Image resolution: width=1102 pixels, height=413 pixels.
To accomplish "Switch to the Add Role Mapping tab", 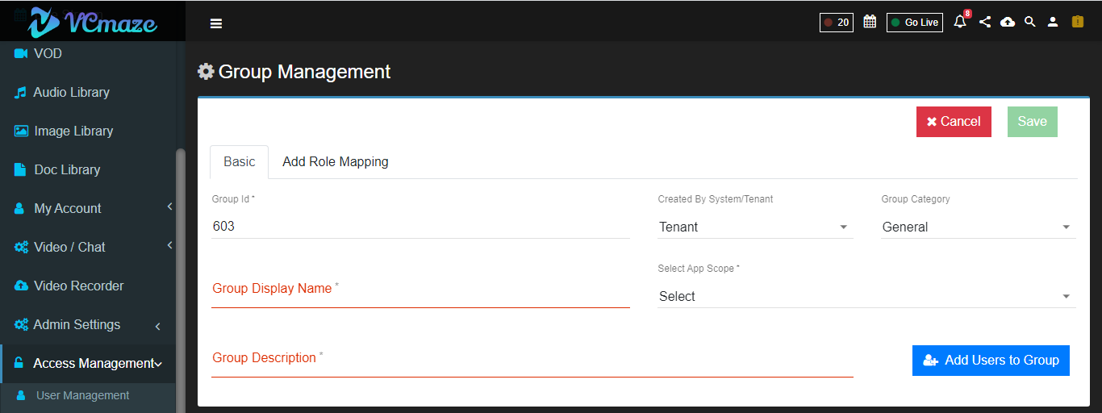I will point(336,161).
